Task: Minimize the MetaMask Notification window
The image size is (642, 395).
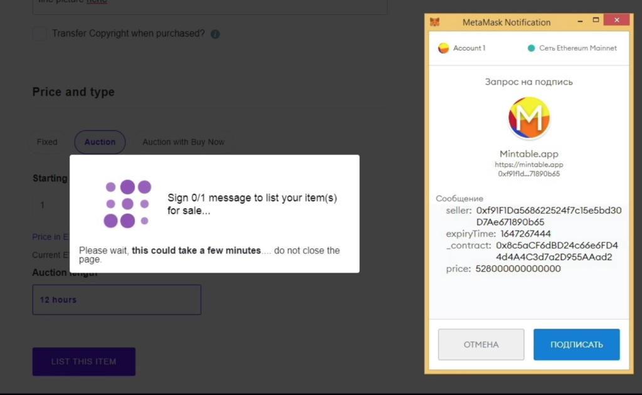Action: click(580, 21)
